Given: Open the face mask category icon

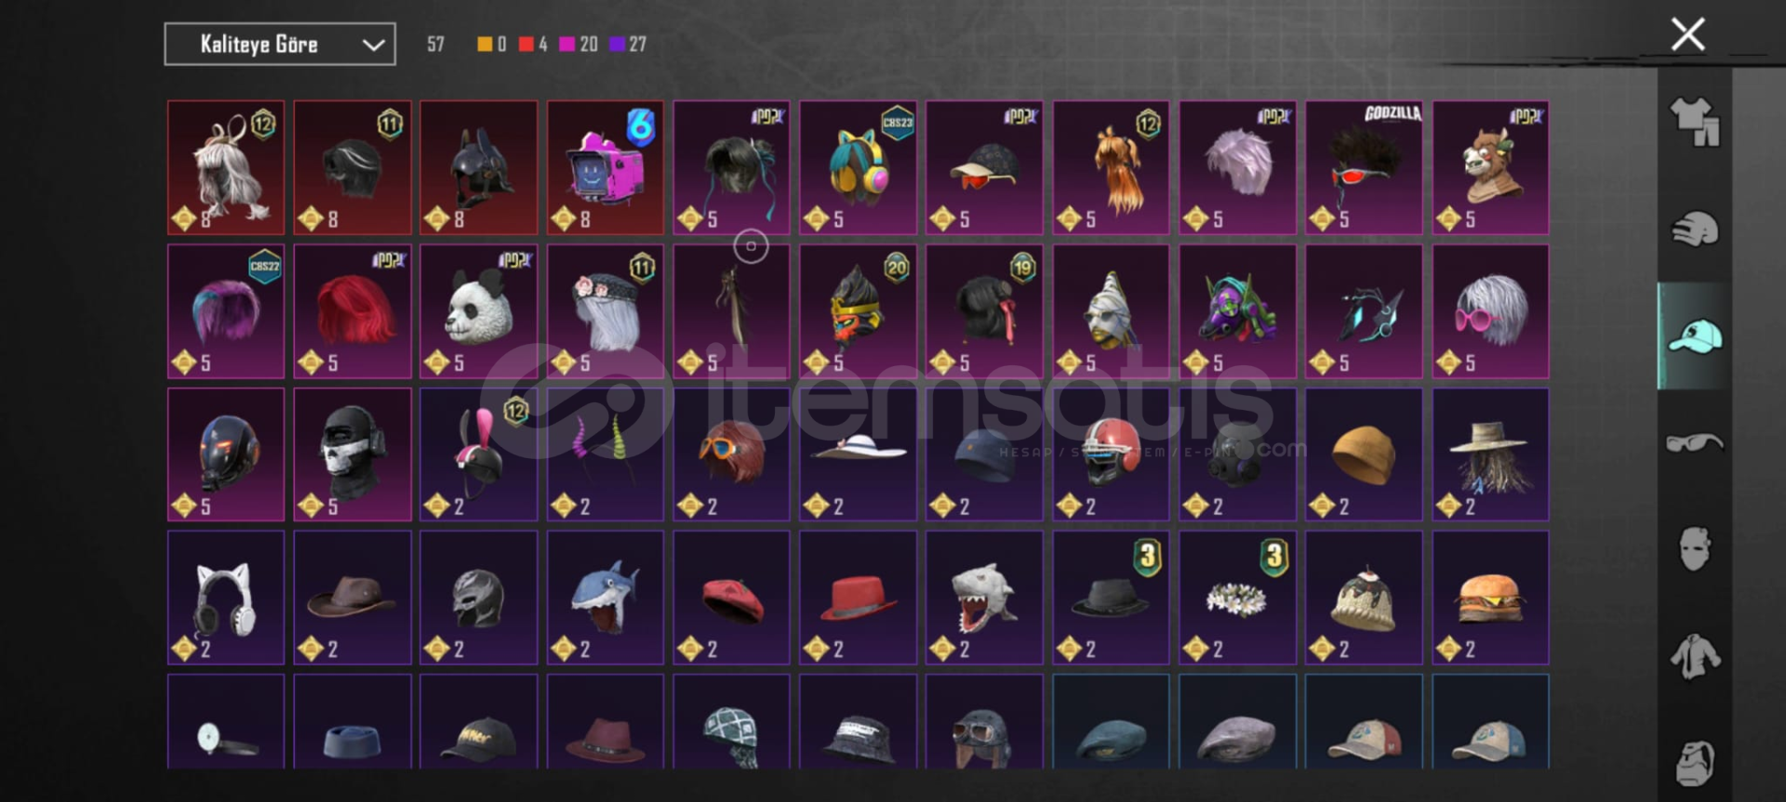Looking at the screenshot, I should 1694,548.
